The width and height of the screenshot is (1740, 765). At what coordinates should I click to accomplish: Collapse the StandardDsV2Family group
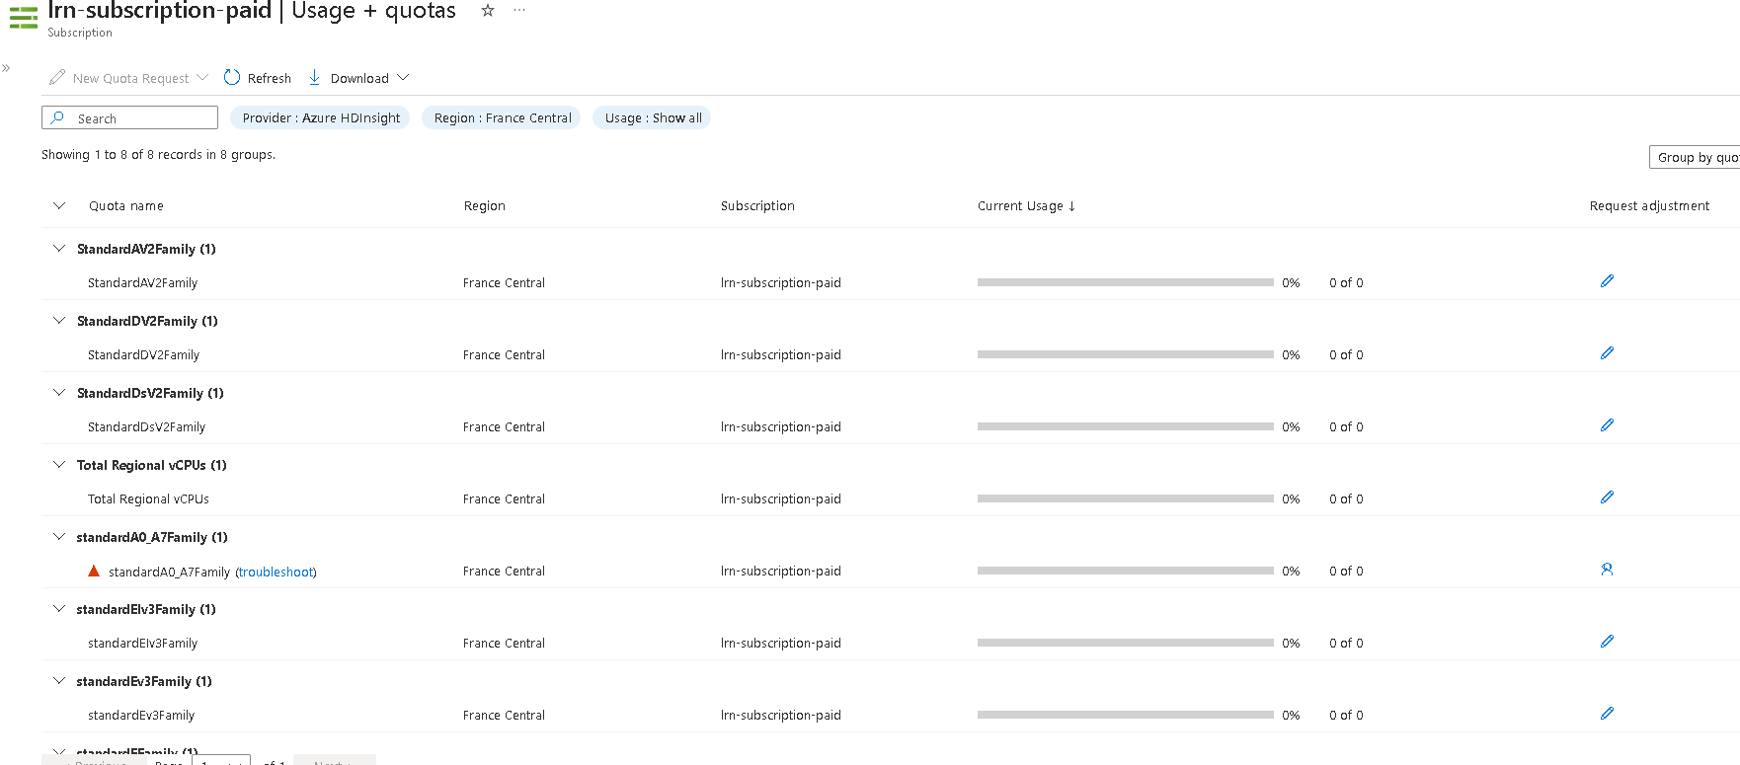pos(59,392)
